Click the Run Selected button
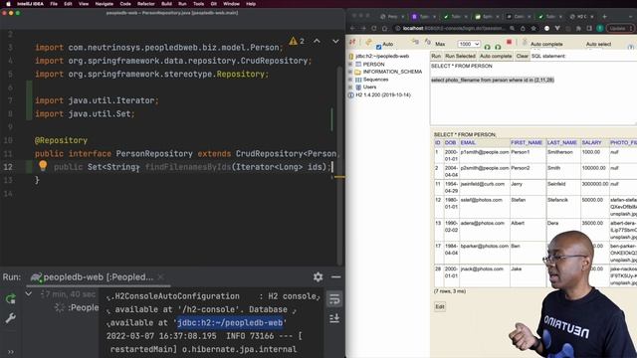637x358 pixels. pyautogui.click(x=460, y=56)
